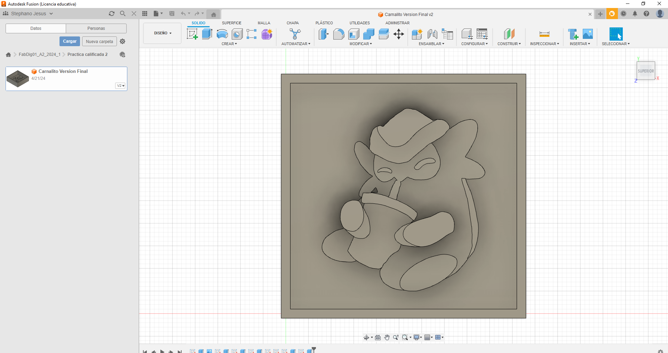Toggle the data panel grid icon

[x=145, y=14]
